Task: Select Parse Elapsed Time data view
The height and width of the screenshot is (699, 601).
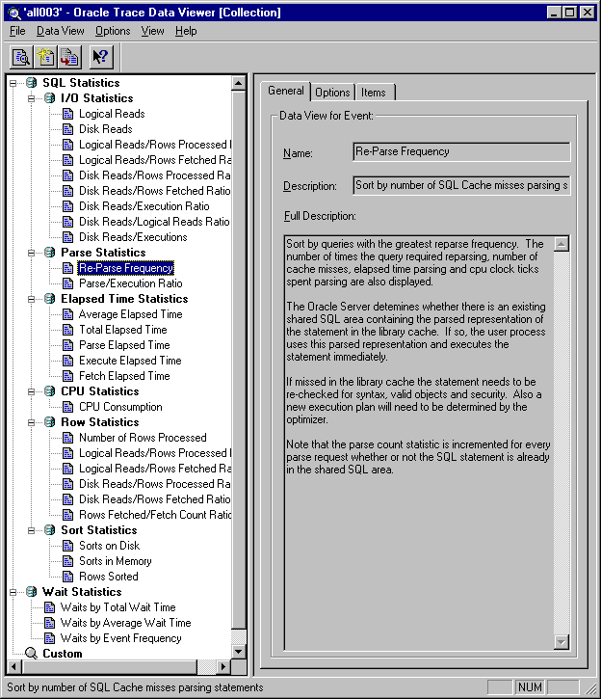Action: [124, 345]
